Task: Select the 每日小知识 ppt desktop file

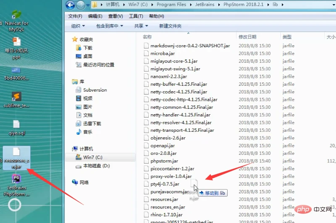Action: [x=16, y=48]
